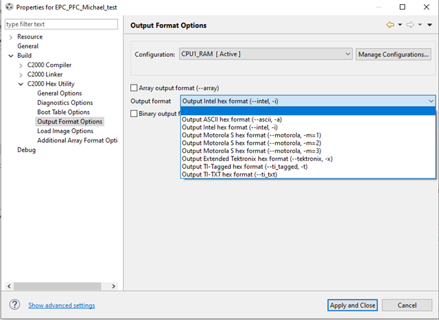Expand the Resource tree node

click(x=11, y=36)
